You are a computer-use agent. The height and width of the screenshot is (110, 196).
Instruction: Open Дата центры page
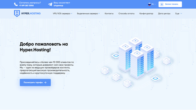[x=164, y=13]
